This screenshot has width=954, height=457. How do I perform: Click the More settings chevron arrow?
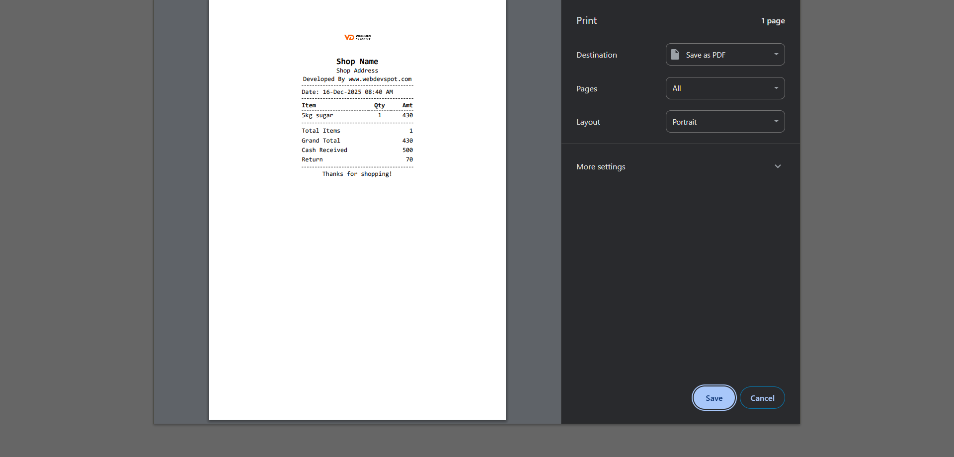tap(778, 166)
